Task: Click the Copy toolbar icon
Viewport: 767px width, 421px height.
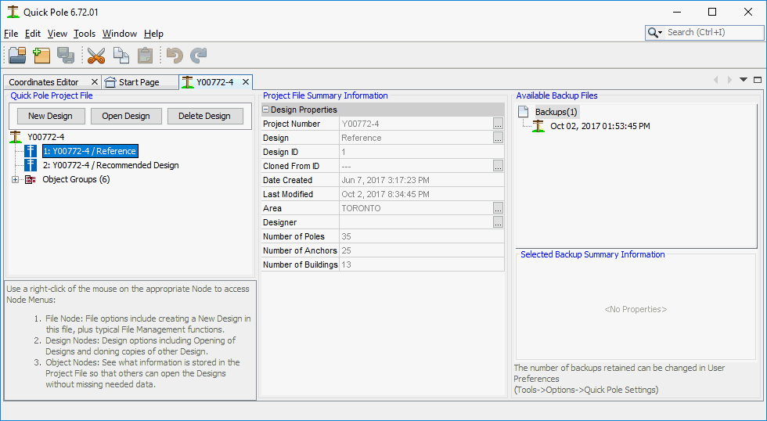Action: pyautogui.click(x=121, y=56)
